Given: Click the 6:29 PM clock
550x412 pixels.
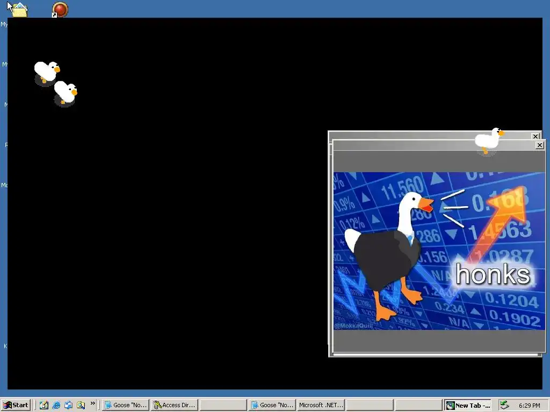Looking at the screenshot, I should 529,406.
